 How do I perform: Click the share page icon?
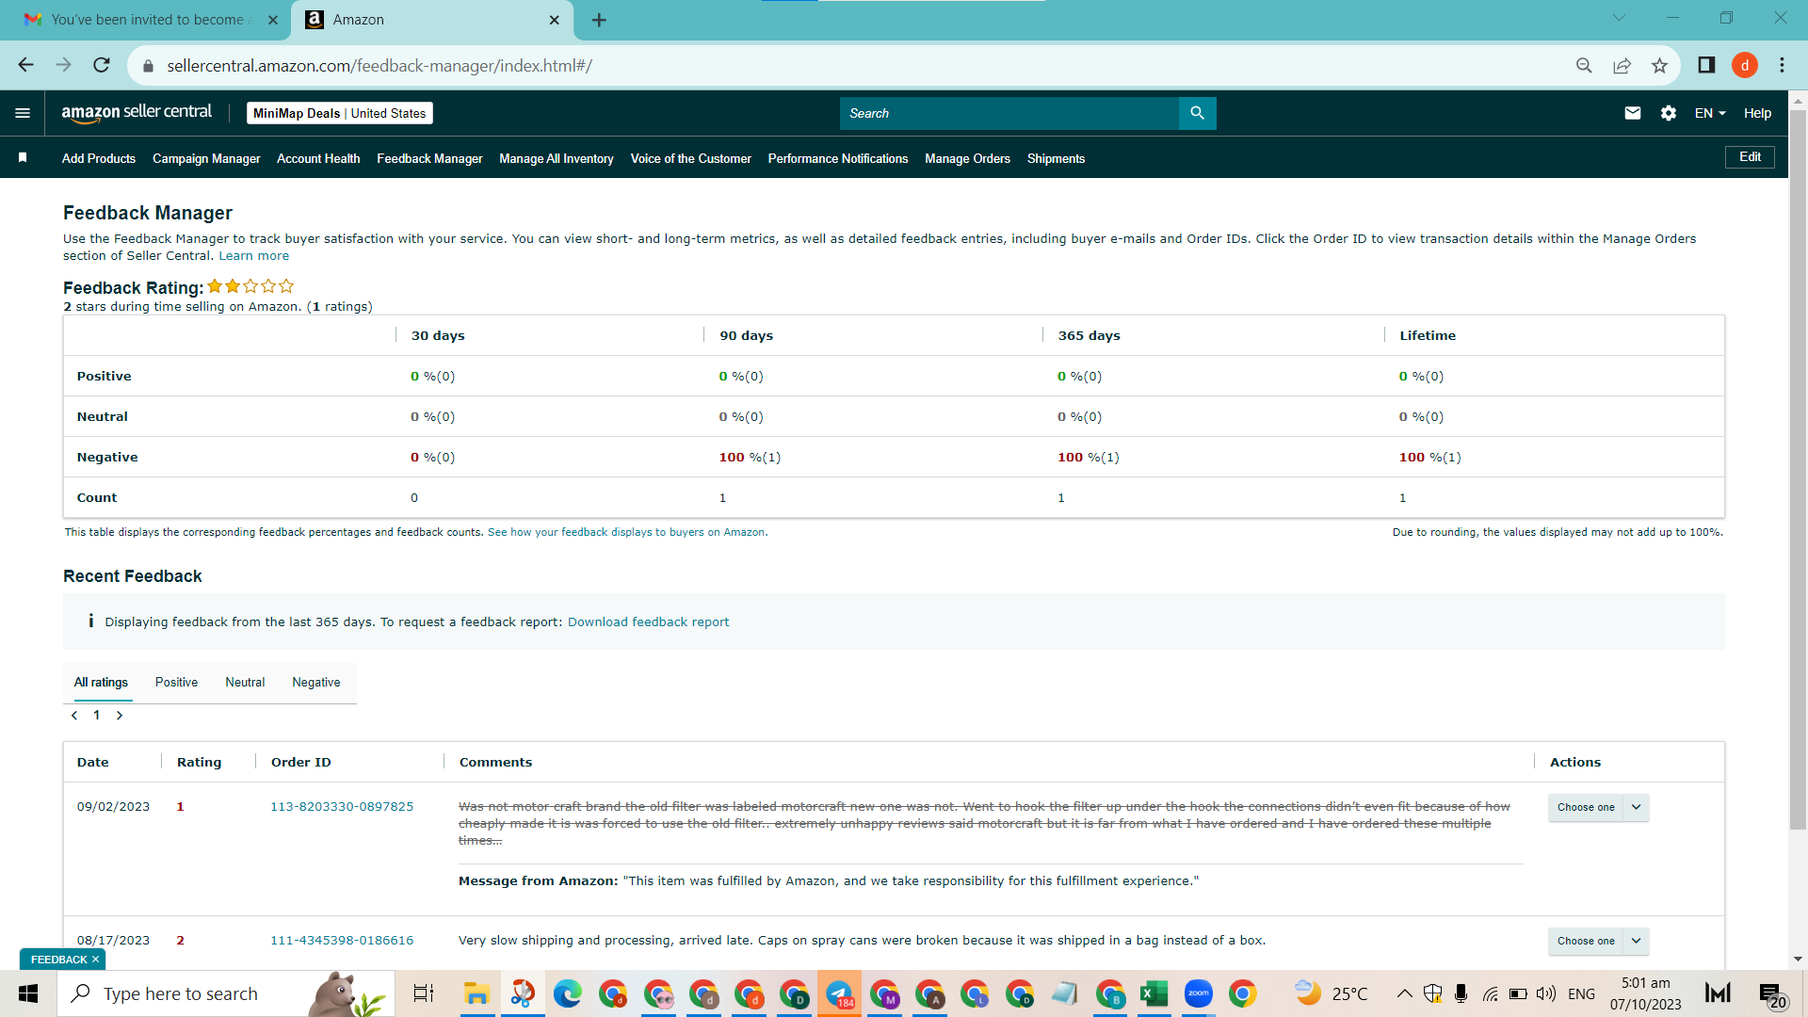pos(1622,65)
